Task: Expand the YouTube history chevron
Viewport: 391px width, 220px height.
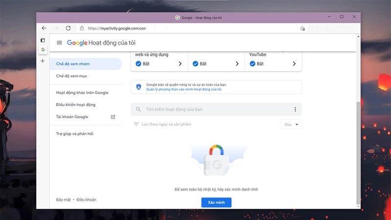Action: coord(294,64)
